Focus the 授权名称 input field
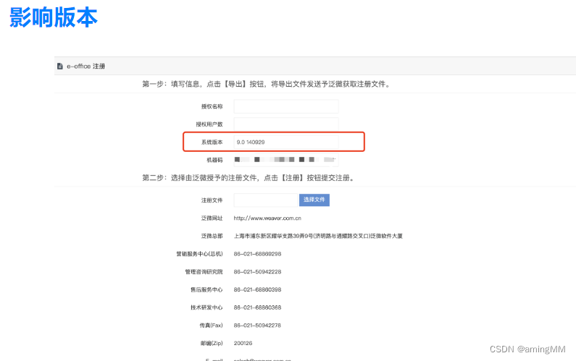This screenshot has width=576, height=361. 286,106
